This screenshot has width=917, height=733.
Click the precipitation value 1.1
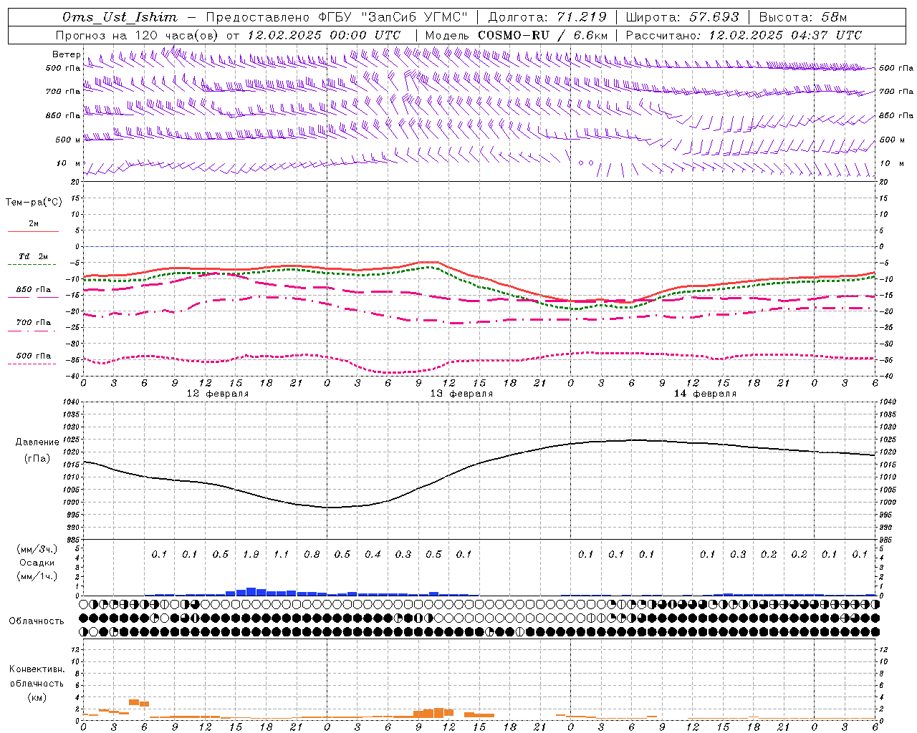282,555
